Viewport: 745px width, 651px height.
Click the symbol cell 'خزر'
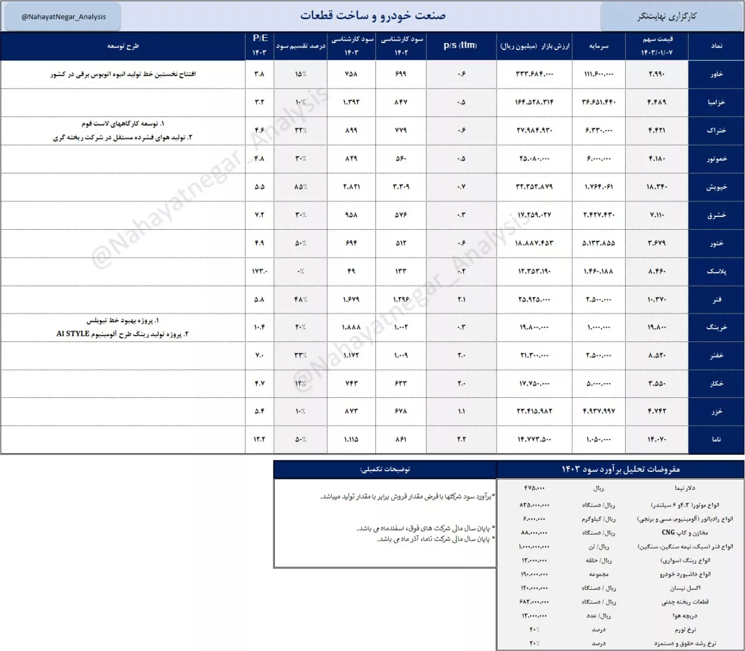coord(716,411)
